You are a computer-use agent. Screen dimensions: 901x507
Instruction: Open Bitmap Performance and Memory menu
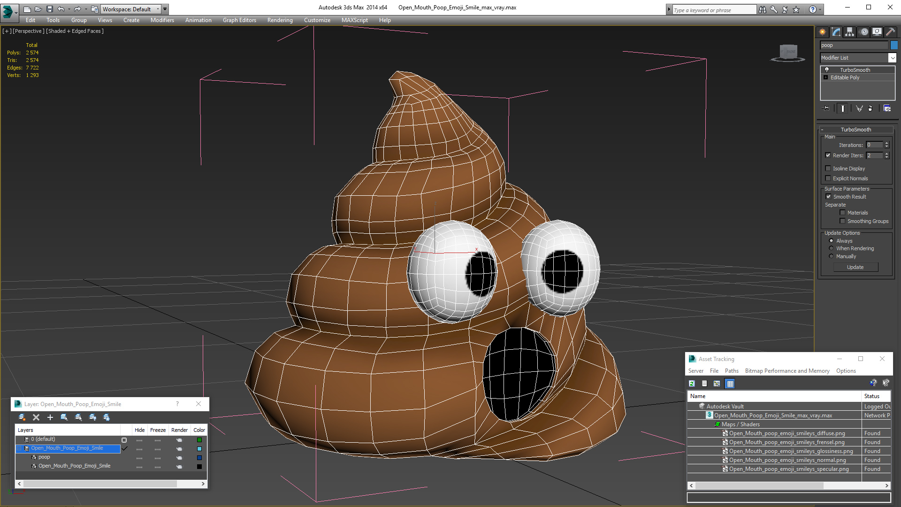click(787, 371)
